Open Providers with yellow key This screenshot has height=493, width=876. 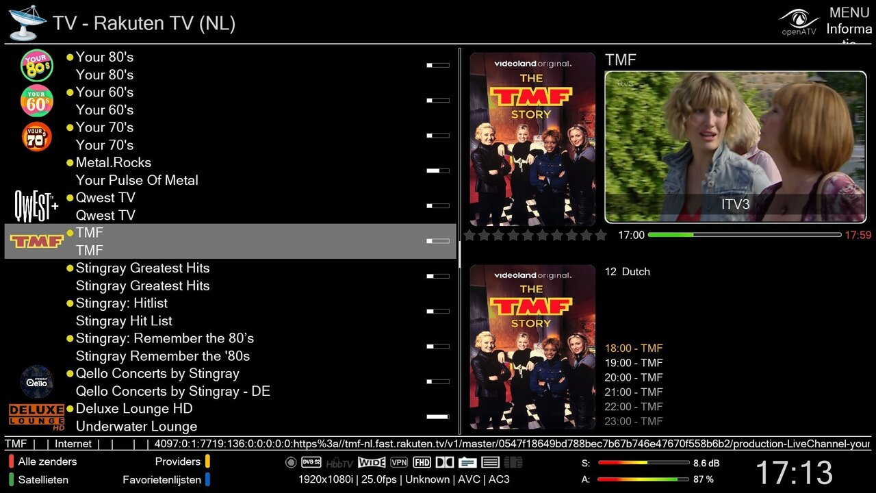(183, 462)
